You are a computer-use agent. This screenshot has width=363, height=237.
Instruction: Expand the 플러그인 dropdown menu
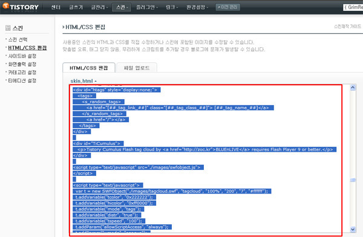147,7
